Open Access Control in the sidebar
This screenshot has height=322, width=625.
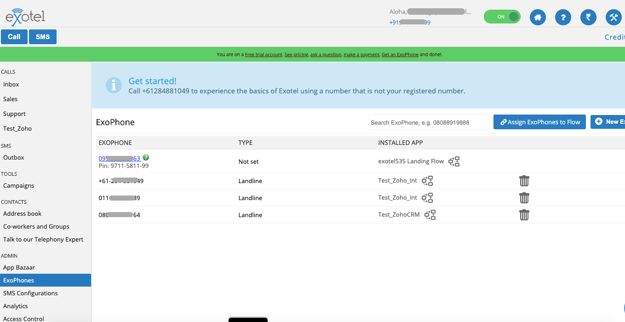tap(23, 318)
